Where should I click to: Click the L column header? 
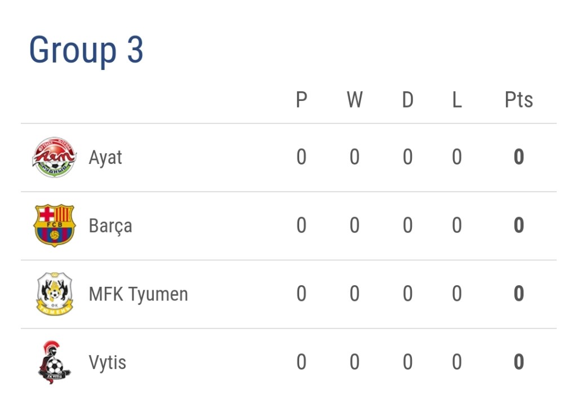(x=456, y=100)
